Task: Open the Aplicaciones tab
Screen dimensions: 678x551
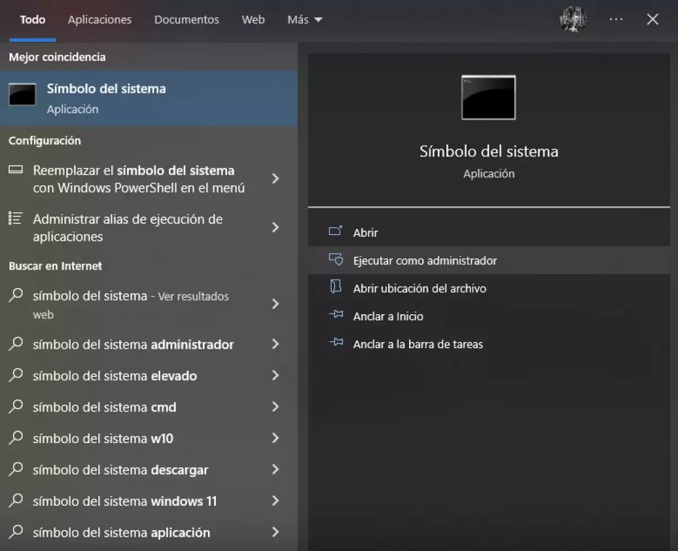Action: point(100,20)
